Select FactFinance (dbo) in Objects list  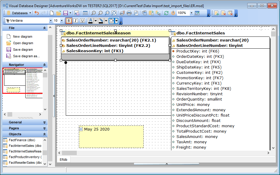click(x=22, y=140)
